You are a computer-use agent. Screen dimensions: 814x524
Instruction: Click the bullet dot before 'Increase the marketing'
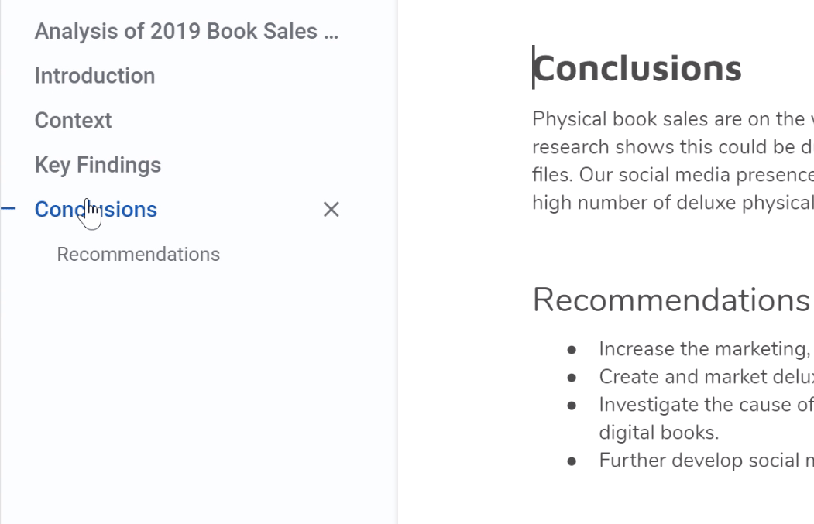[572, 350]
